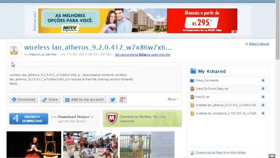Open wireless lan_broadcom entry in sidebar

click(x=227, y=113)
